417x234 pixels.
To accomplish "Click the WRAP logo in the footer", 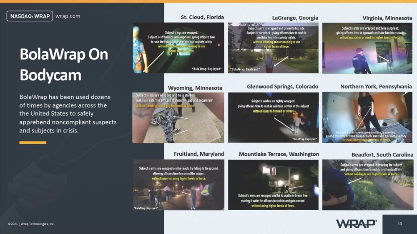I will (357, 224).
